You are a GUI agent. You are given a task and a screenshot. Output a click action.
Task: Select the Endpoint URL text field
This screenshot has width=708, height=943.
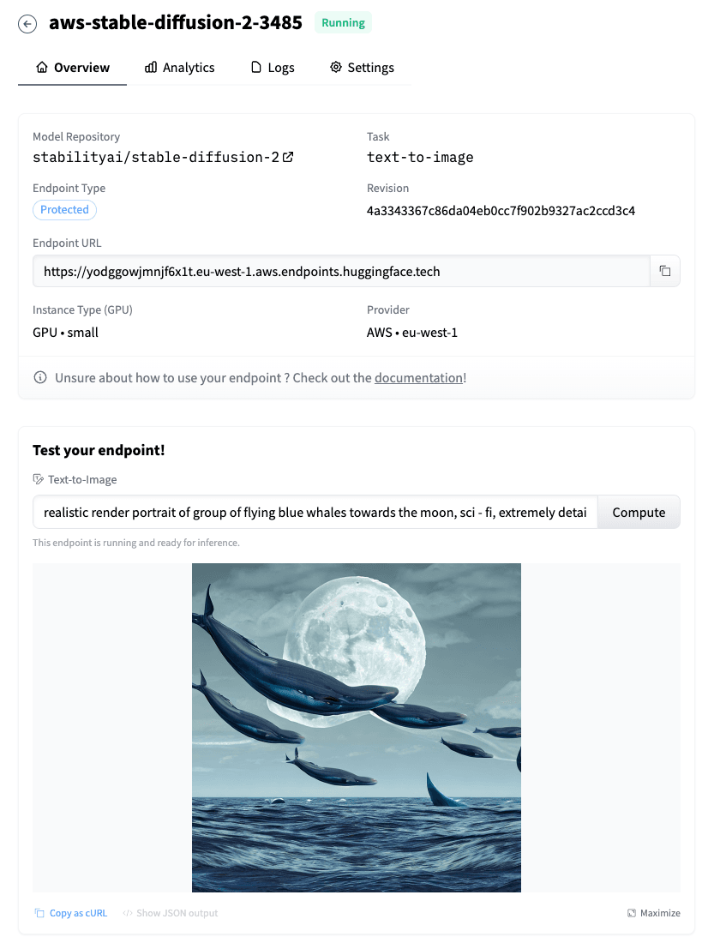coord(341,271)
